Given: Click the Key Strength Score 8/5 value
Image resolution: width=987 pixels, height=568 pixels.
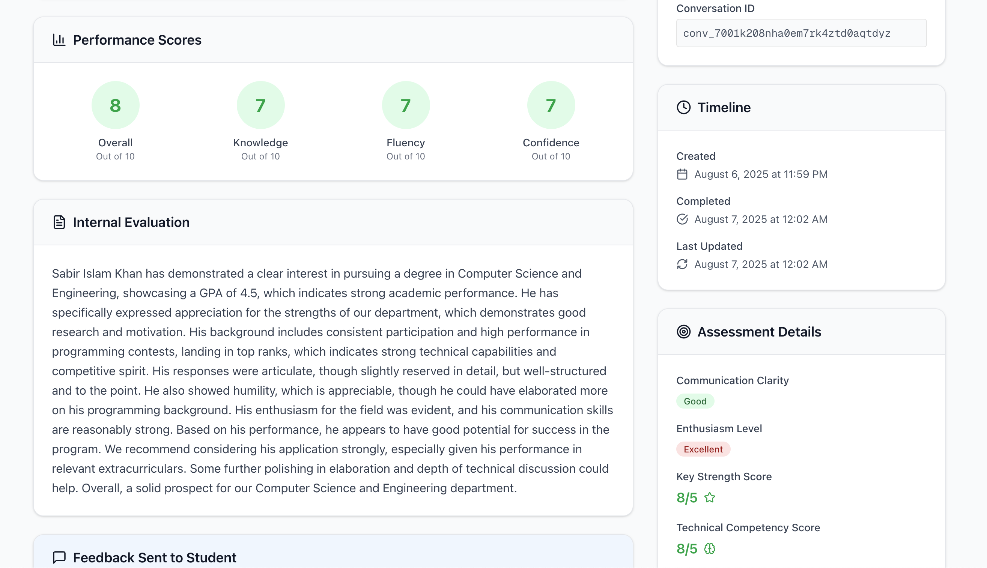Looking at the screenshot, I should (x=687, y=497).
